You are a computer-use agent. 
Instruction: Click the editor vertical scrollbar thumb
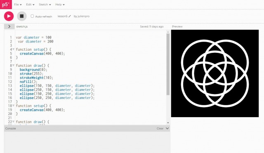coord(168,64)
